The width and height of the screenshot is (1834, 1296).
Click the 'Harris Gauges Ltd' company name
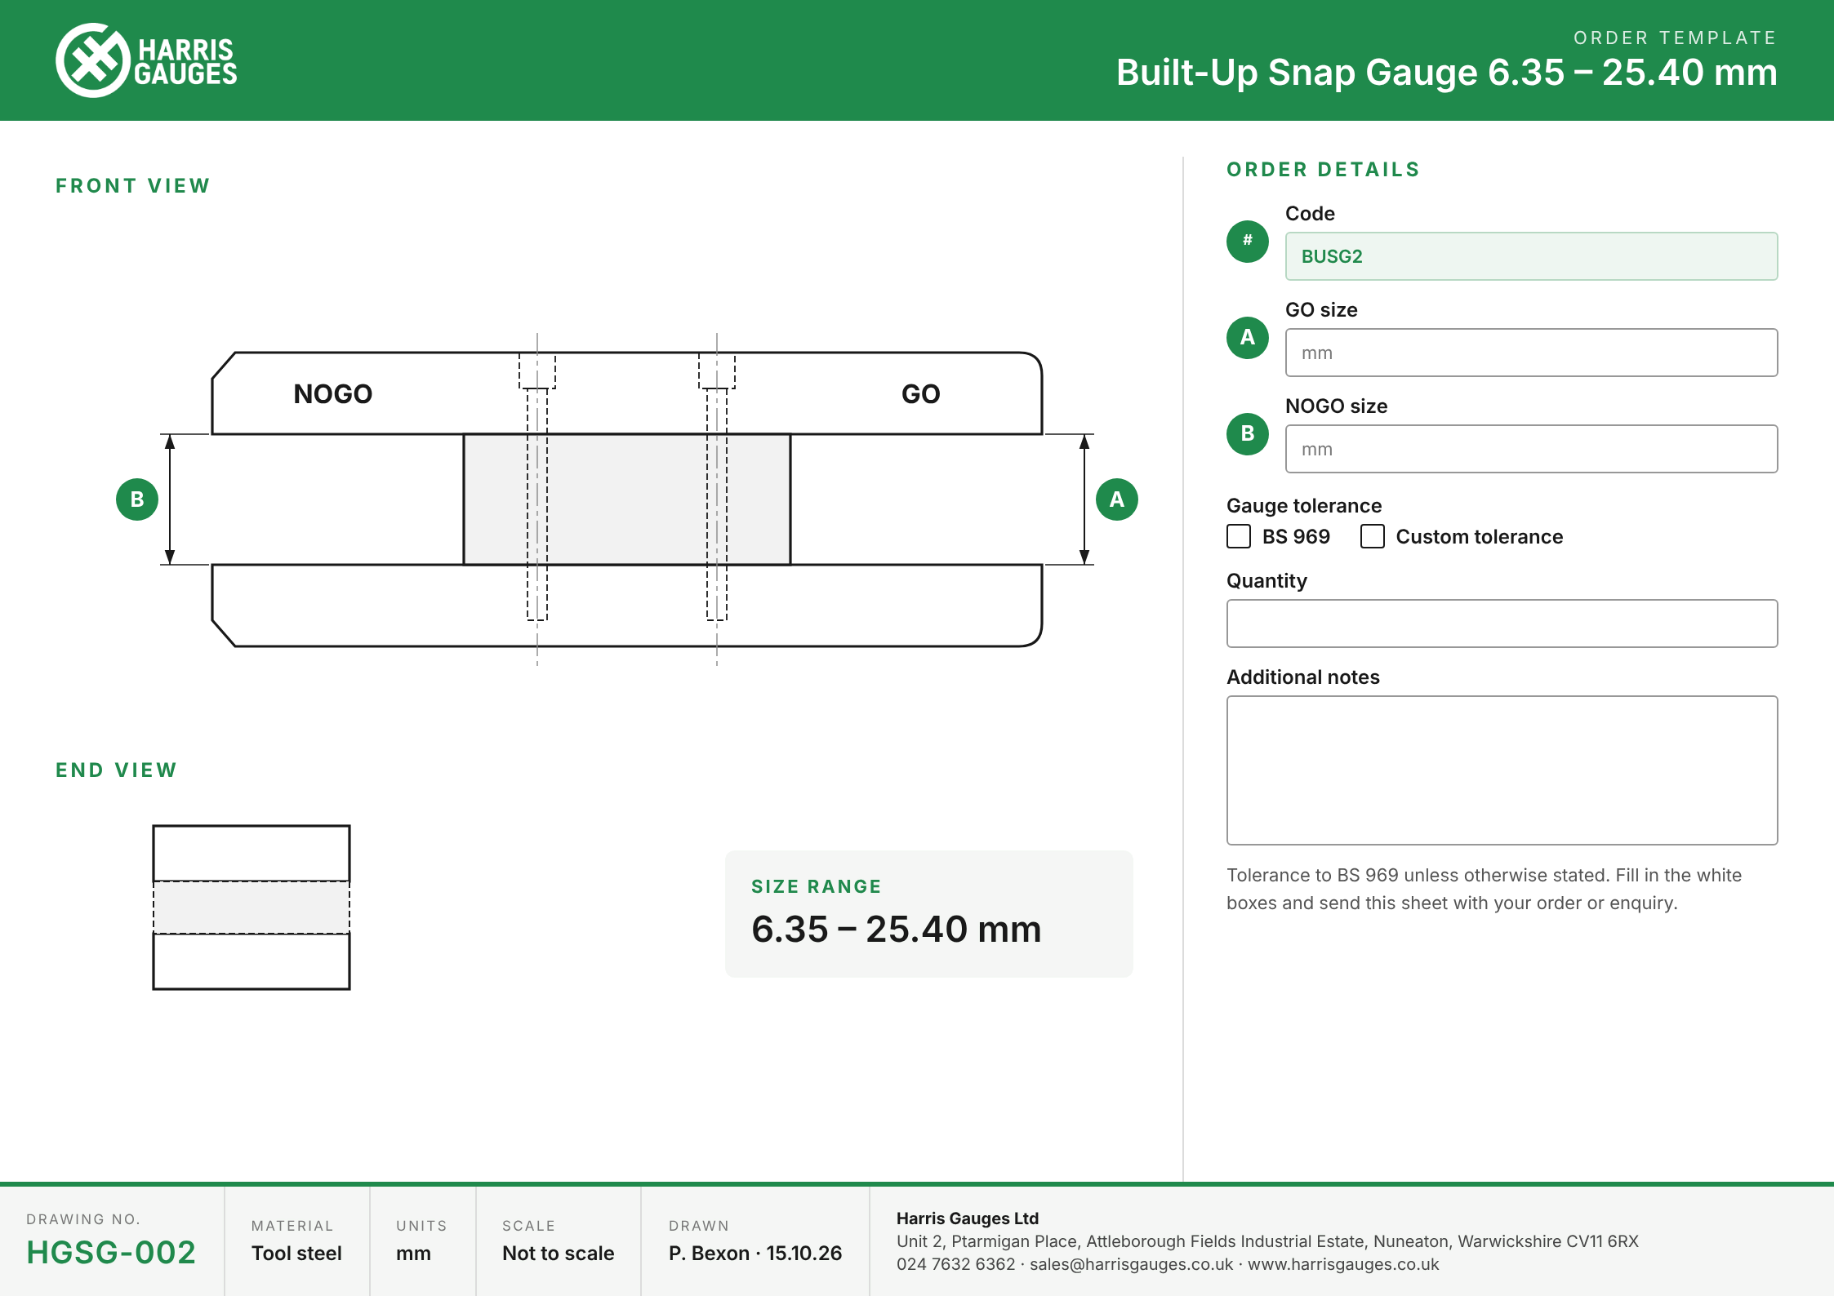[968, 1218]
